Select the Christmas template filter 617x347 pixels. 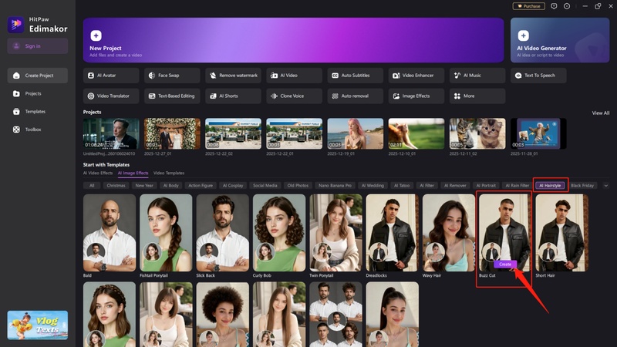click(x=116, y=186)
